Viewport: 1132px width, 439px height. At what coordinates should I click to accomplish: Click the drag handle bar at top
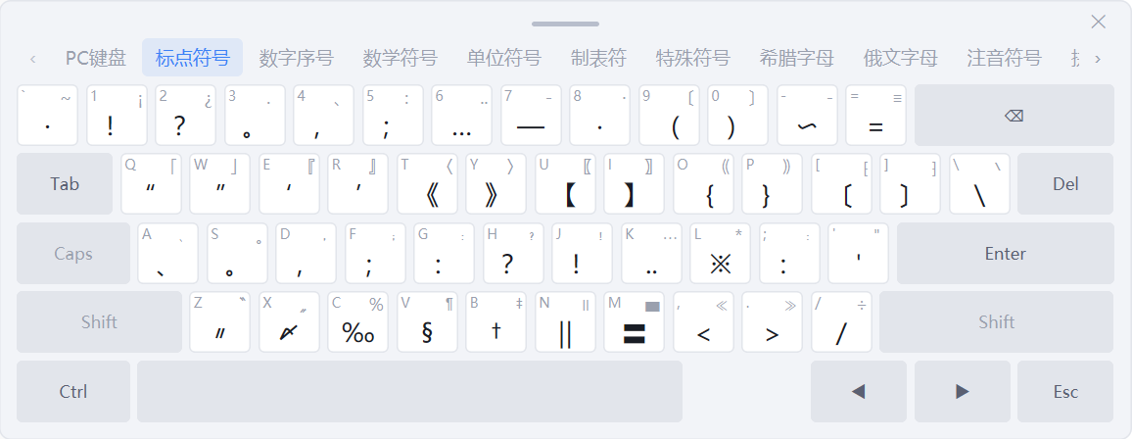click(x=565, y=24)
